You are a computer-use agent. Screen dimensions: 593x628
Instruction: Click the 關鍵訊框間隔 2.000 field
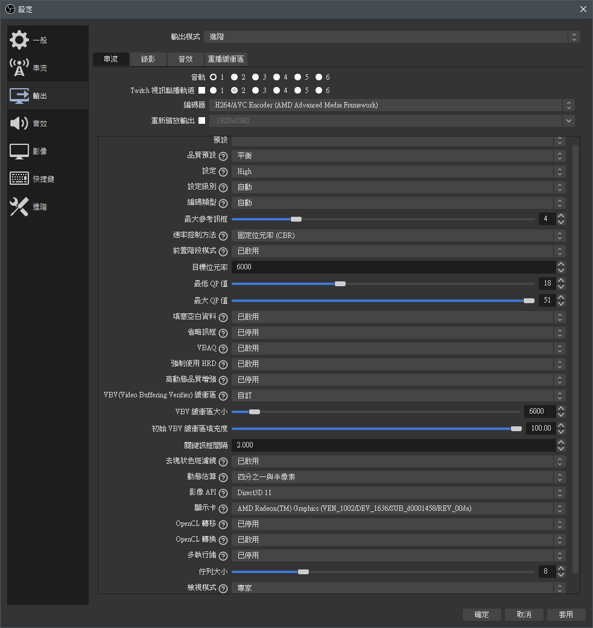point(394,446)
